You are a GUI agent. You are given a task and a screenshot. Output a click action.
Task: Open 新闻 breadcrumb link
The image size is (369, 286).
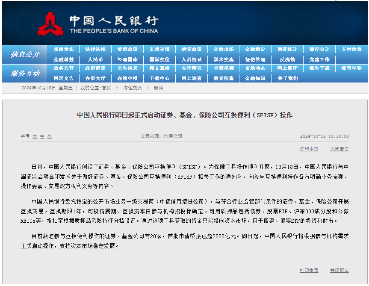click(158, 88)
